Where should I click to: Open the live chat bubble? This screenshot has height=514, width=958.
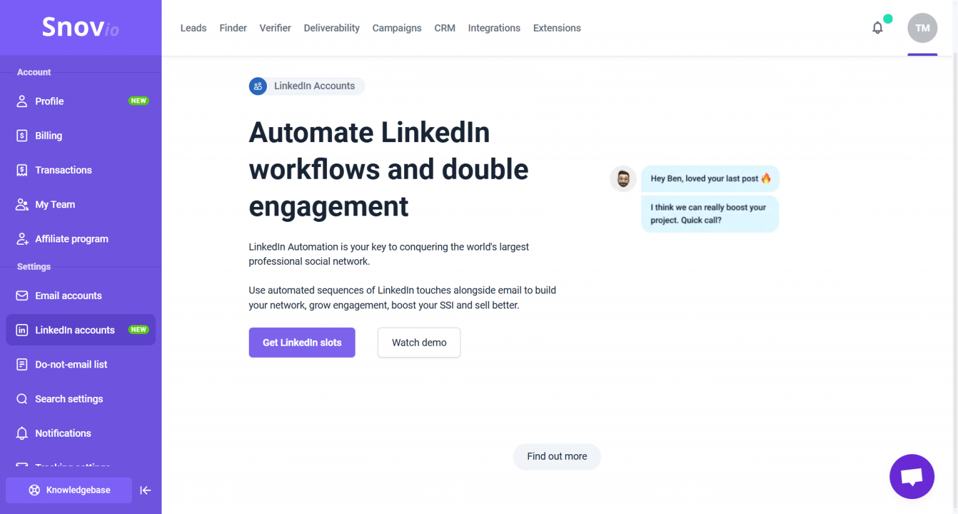(912, 477)
